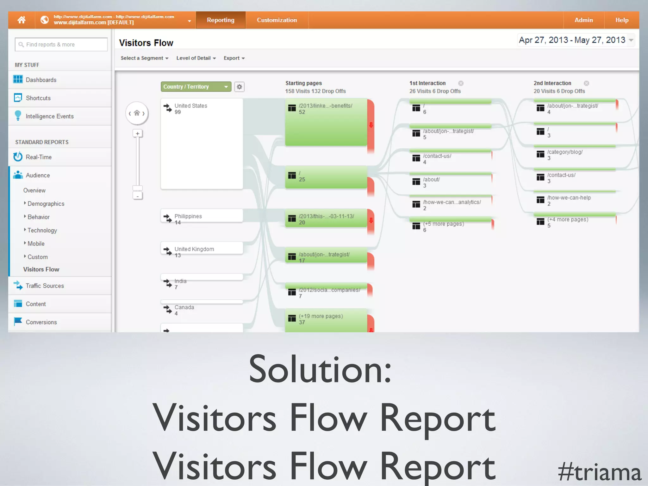Click the zoom slider handle
Screen dimensions: 648x486
click(138, 188)
